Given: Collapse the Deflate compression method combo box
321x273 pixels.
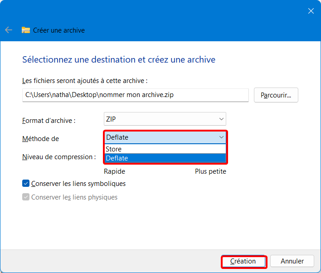Looking at the screenshot, I should (x=165, y=137).
